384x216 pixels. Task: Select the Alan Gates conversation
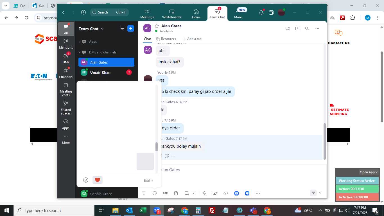coord(106,62)
